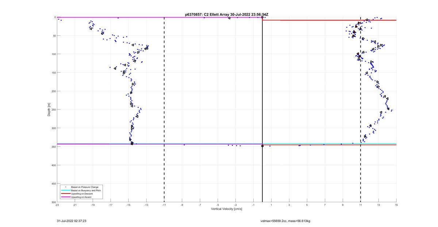Select the "Vertical Velocity [cm/s]" x-axis label
Screen dimensions: 438x227
(x=227, y=209)
